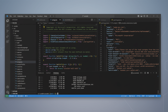Viewport: 168px width, 112px height.
Task: Split the left editor group
Action: pyautogui.click(x=92, y=20)
